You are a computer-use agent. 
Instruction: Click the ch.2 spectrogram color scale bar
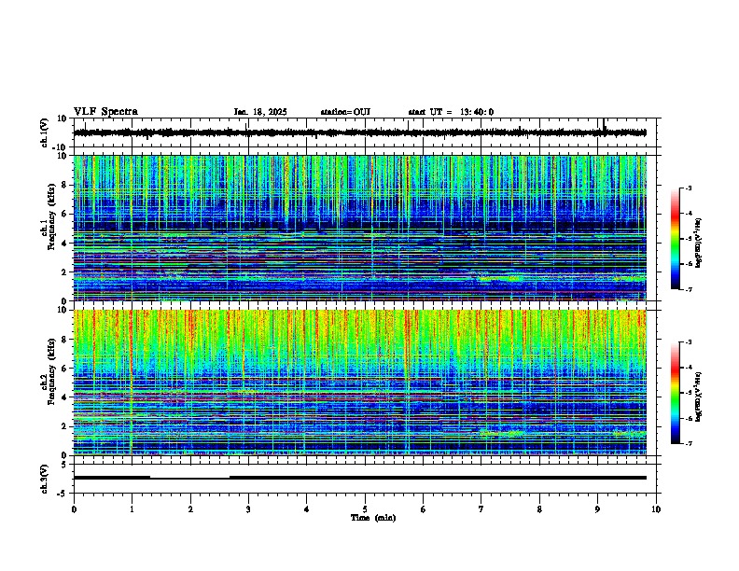click(x=675, y=393)
